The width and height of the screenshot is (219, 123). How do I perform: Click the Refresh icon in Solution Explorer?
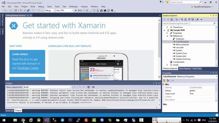pyautogui.click(x=185, y=19)
